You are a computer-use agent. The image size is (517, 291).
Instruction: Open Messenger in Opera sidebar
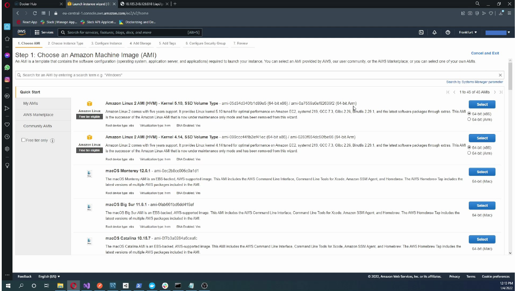coord(7,56)
